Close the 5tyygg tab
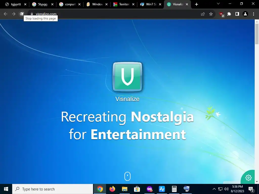This screenshot has height=194, width=259. coord(52,4)
